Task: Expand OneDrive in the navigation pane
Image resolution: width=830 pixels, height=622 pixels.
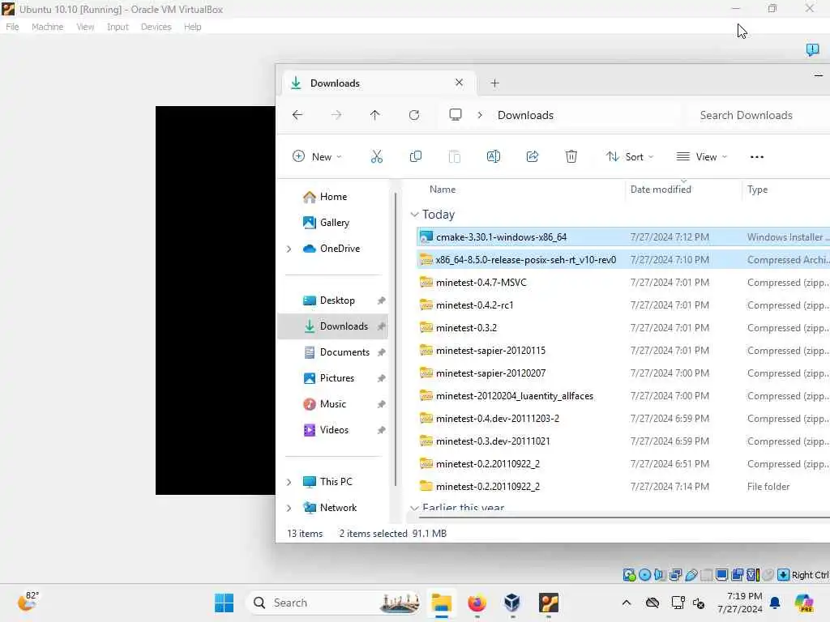Action: tap(289, 249)
